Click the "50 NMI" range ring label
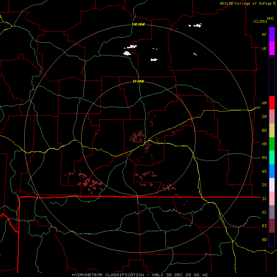This screenshot has width=277, height=277. (138, 81)
